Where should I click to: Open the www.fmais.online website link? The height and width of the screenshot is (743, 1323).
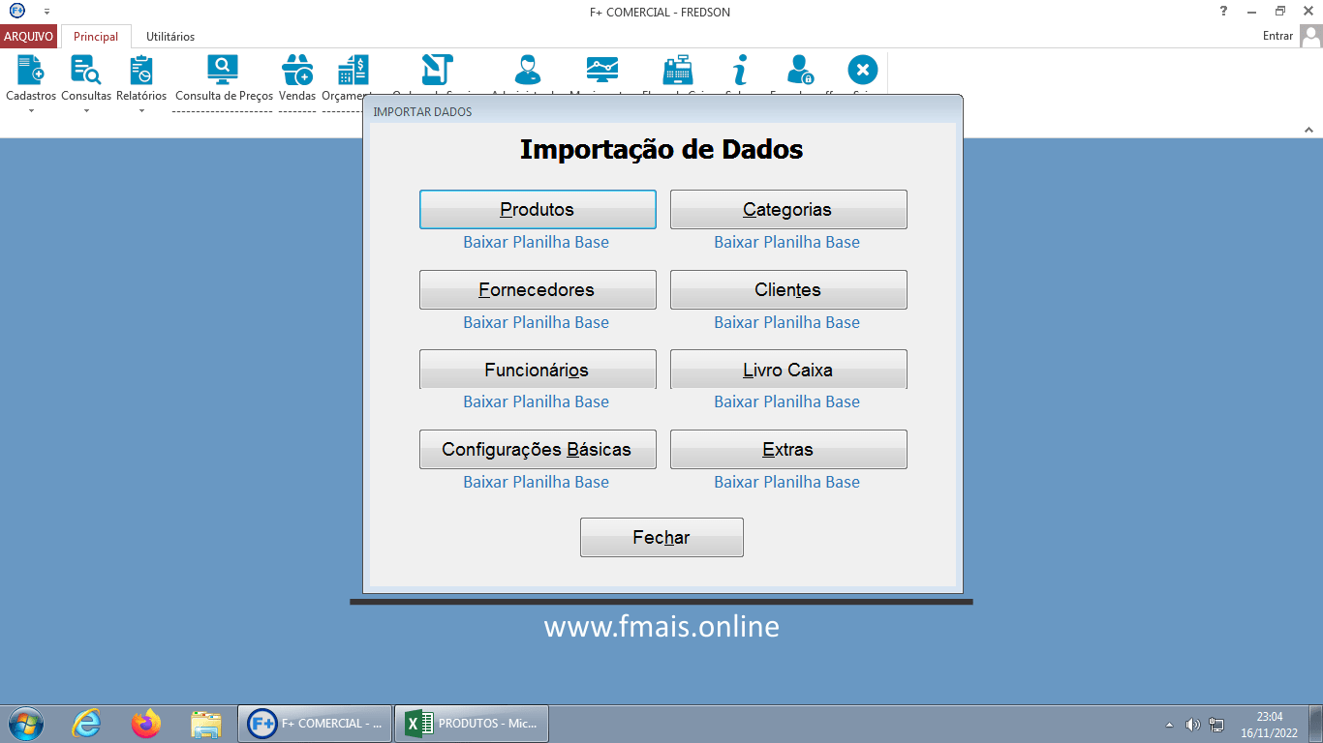tap(661, 626)
